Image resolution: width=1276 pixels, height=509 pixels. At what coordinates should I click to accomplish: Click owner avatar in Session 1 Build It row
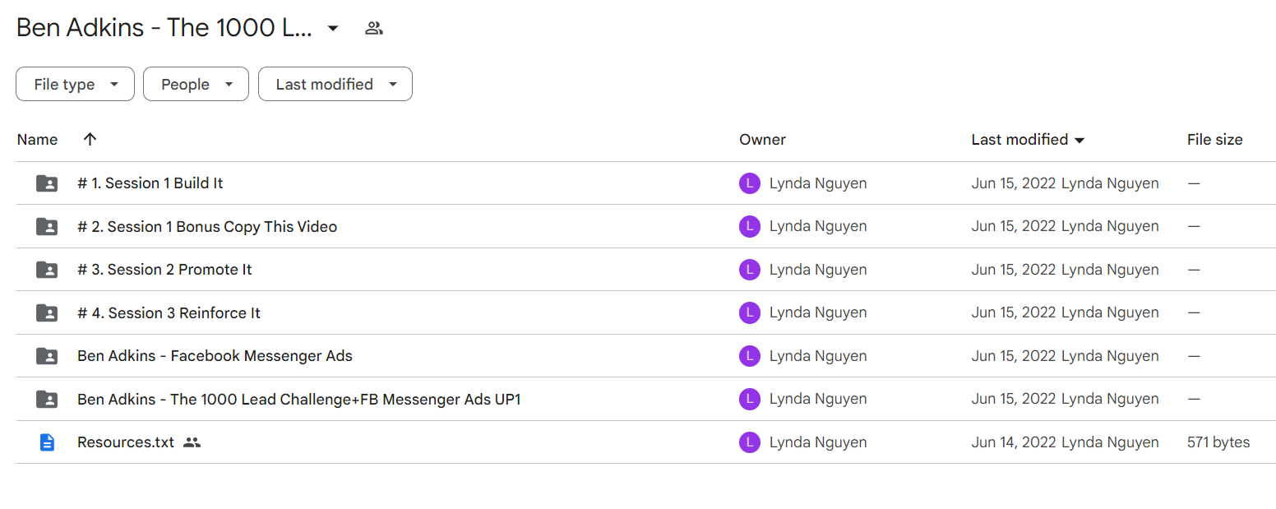[750, 183]
